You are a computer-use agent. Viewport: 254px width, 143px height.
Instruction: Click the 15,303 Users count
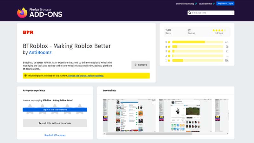tap(168, 31)
